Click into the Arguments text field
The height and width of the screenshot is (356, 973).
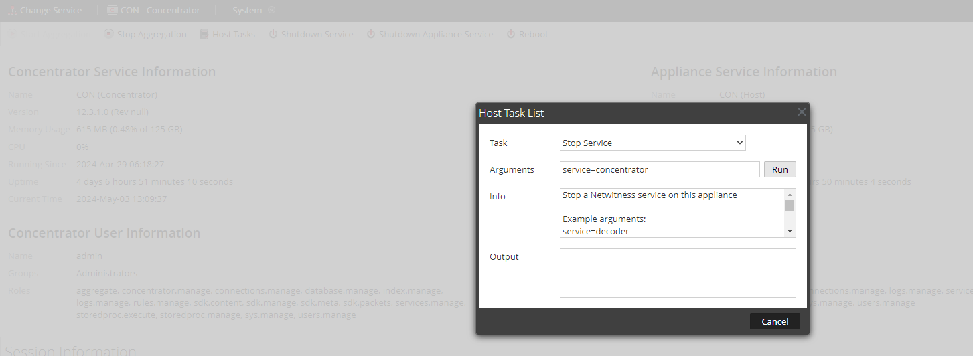(x=659, y=169)
